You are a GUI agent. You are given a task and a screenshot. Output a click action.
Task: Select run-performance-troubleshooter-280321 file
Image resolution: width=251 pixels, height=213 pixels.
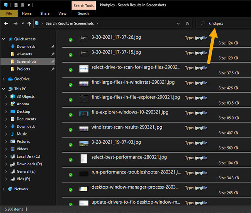(x=136, y=172)
